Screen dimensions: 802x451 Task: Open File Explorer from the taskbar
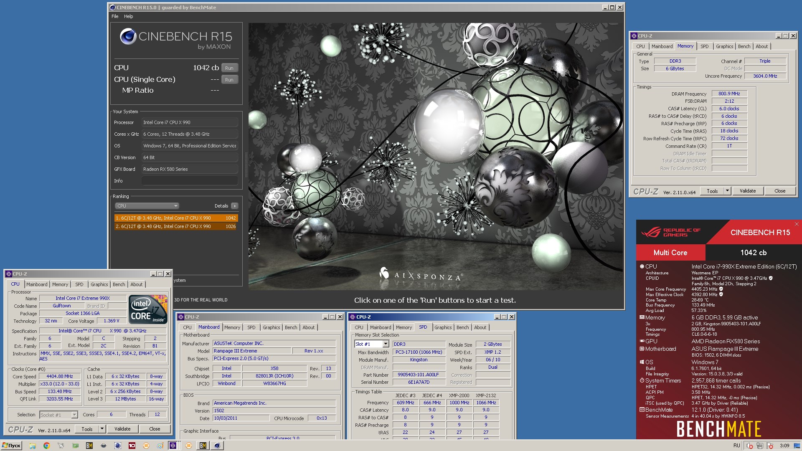32,446
